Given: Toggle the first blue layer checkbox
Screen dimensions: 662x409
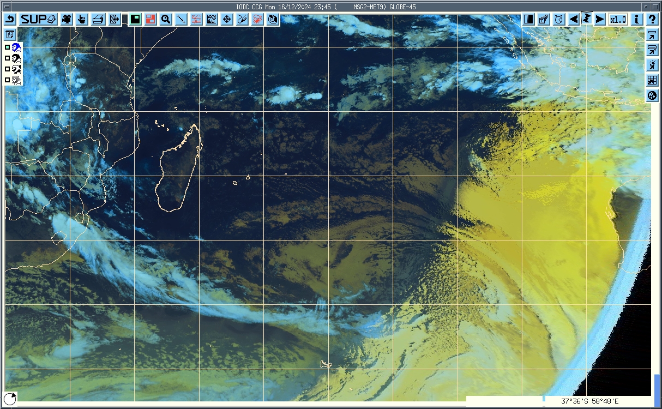Looking at the screenshot, I should pyautogui.click(x=8, y=47).
